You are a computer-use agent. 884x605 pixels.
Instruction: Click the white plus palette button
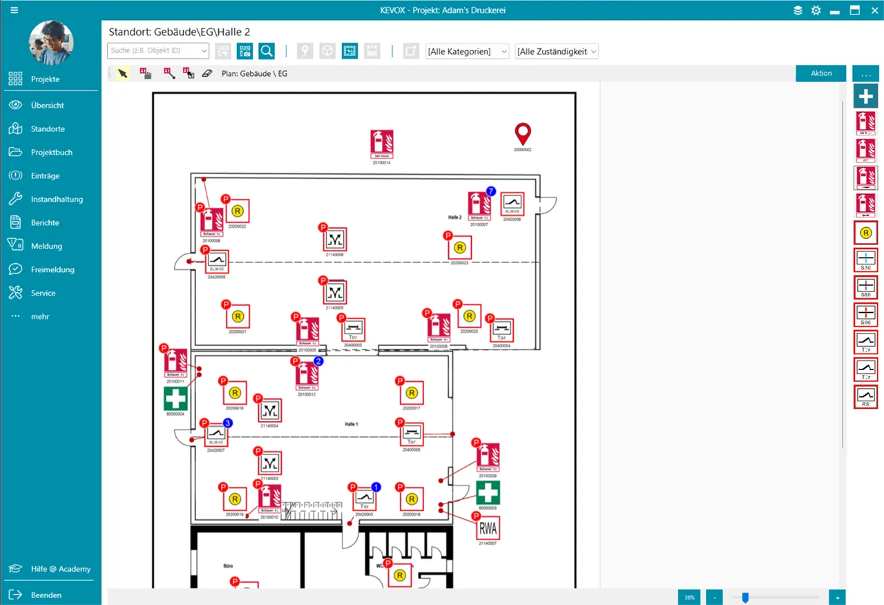pyautogui.click(x=865, y=95)
